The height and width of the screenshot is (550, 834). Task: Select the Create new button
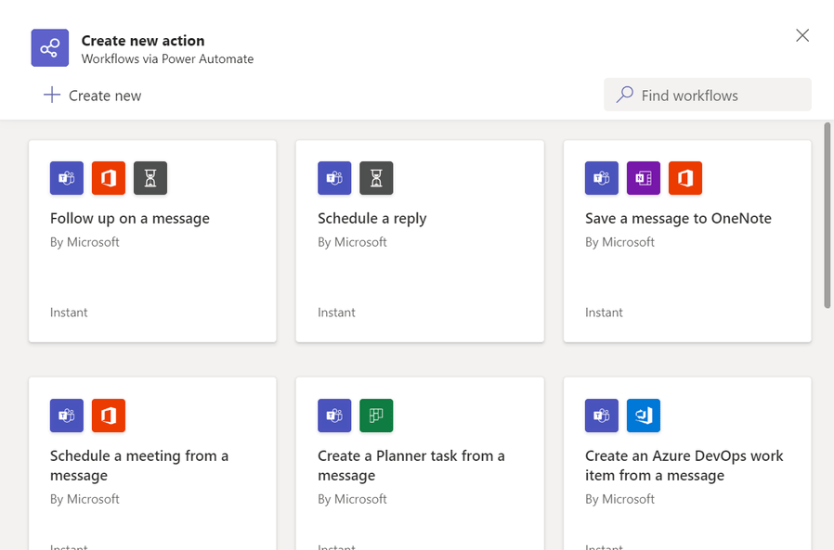pos(93,95)
